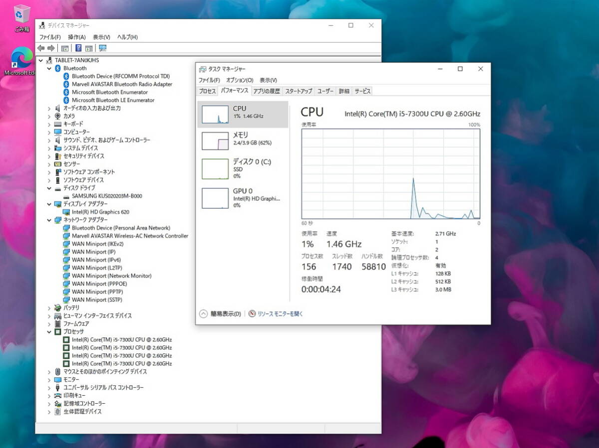The width and height of the screenshot is (599, 448).
Task: Switch to the 詳細 tab
Action: pos(344,91)
